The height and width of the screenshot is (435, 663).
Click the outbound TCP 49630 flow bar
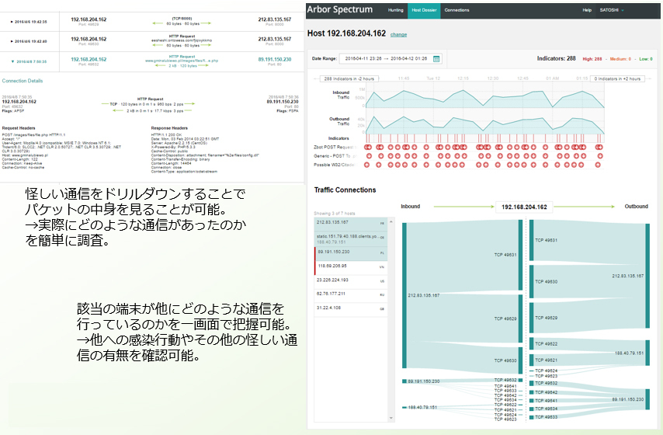tap(532, 281)
